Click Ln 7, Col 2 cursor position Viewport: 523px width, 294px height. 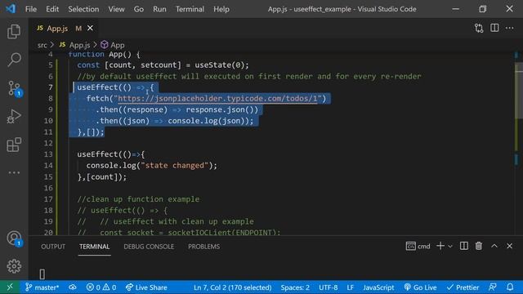[x=232, y=287]
